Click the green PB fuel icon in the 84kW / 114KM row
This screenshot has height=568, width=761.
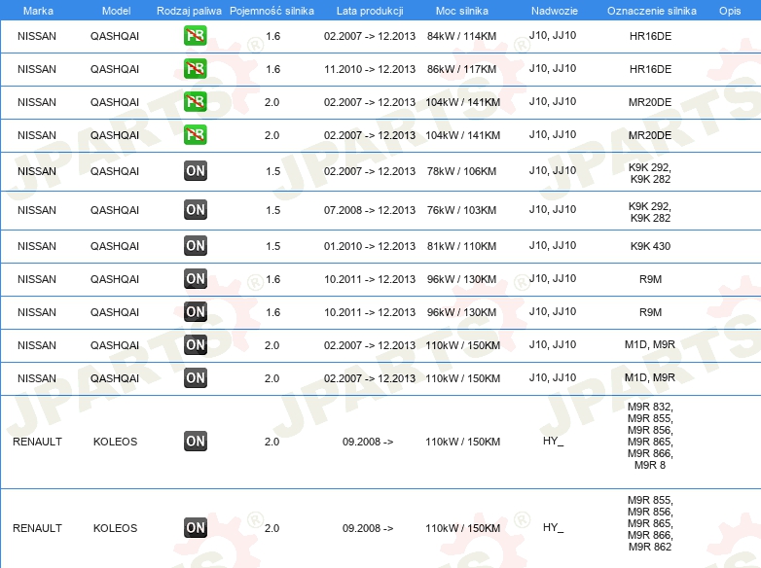(x=195, y=35)
